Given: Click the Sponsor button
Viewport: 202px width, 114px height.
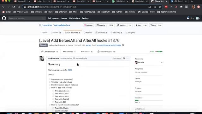Looking at the screenshot, I should (x=88, y=25).
